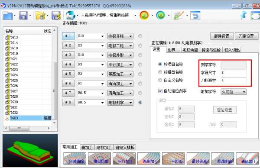Select the 按模型名称 radio option
This screenshot has height=168, width=260.
pos(160,72)
